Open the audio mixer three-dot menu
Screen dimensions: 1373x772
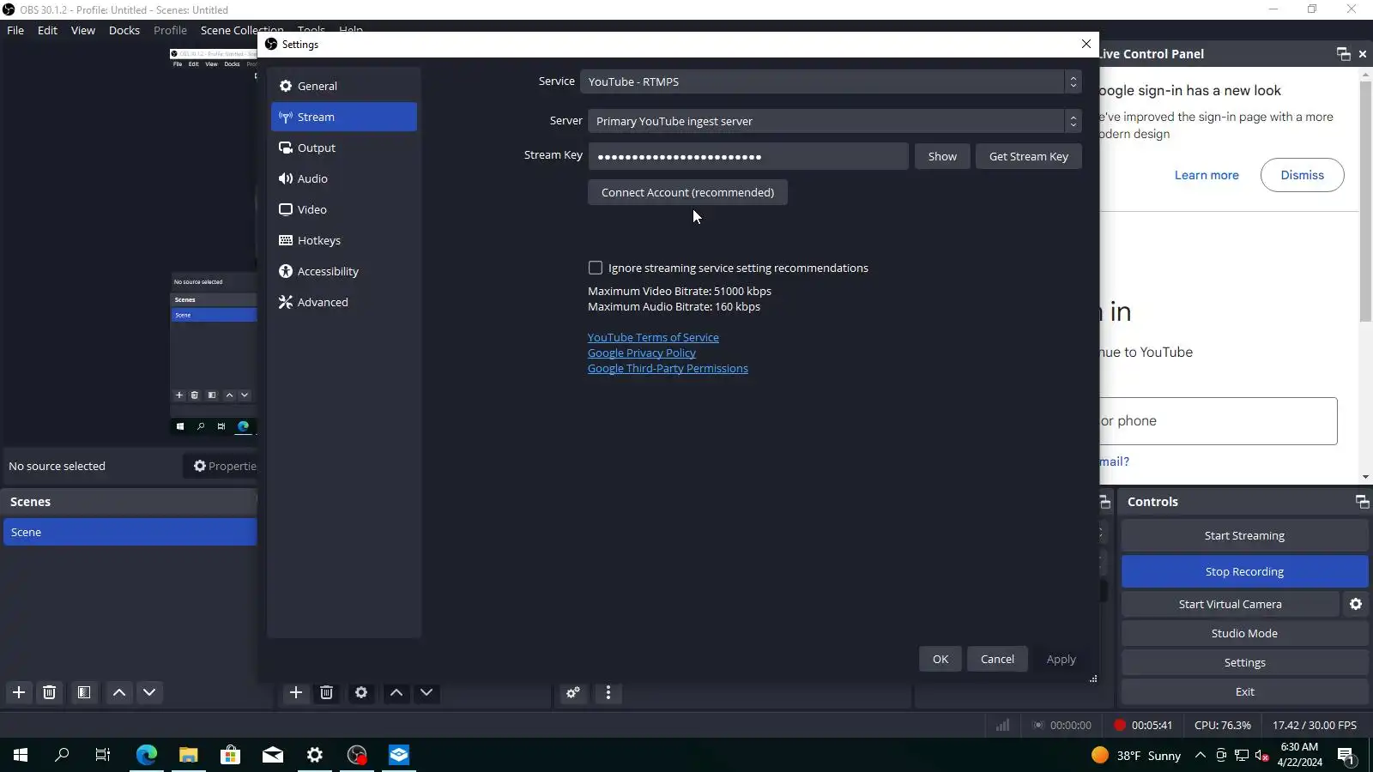(608, 692)
